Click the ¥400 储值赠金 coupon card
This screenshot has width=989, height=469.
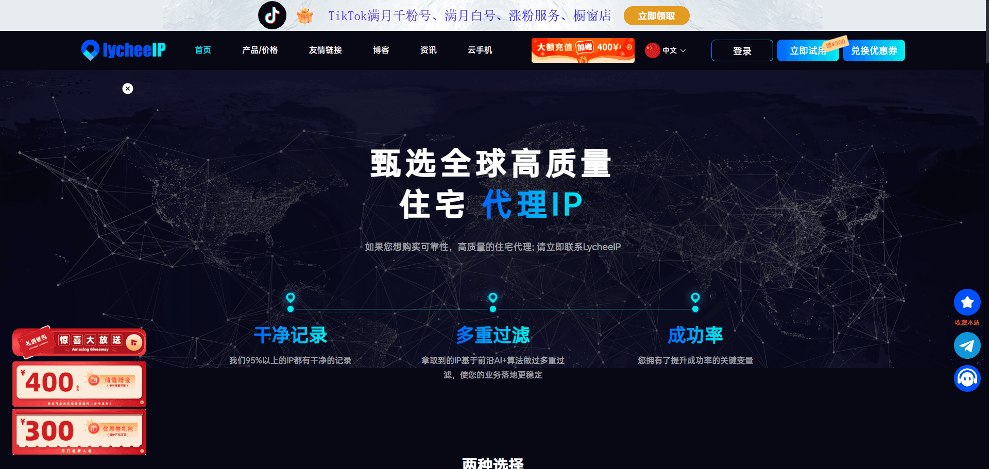click(x=79, y=384)
